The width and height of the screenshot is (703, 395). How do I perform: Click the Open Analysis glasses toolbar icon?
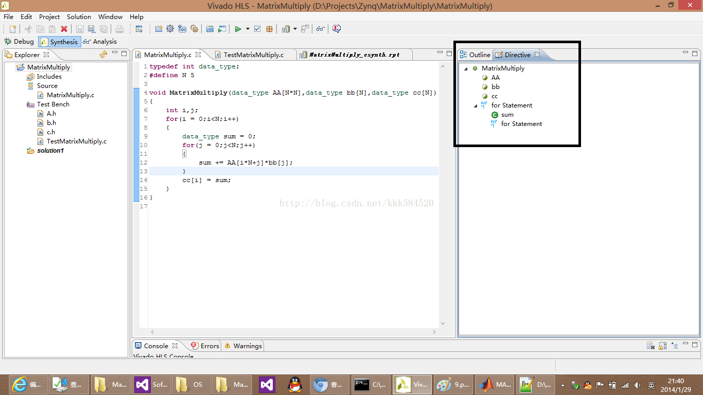[320, 29]
